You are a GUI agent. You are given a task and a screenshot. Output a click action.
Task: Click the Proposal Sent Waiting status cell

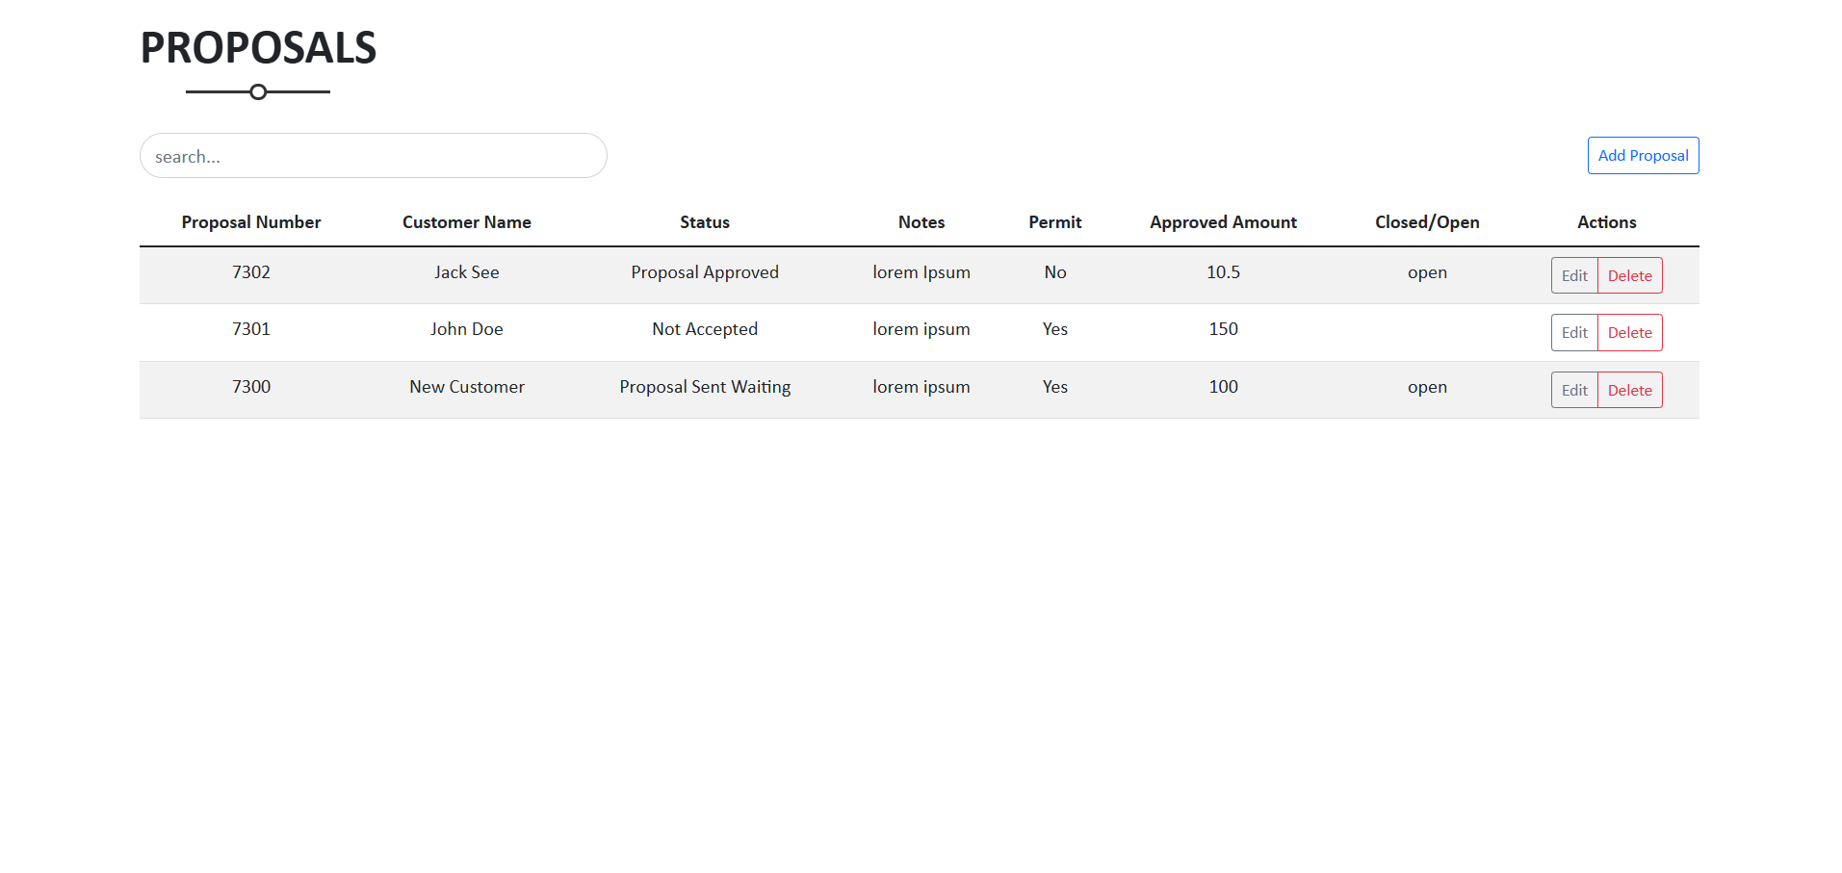(705, 387)
